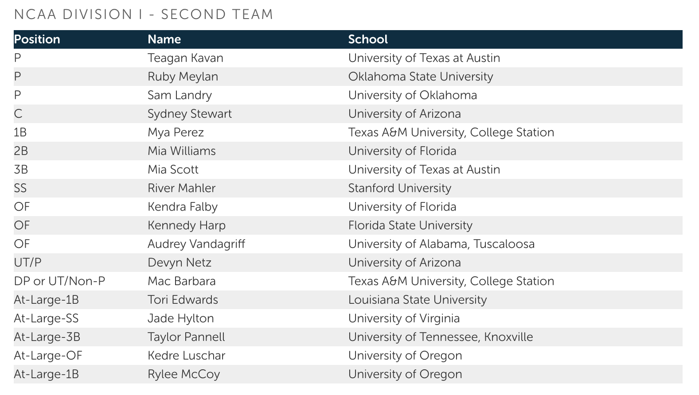The width and height of the screenshot is (699, 395).
Task: Click Ruby Meylan in the table
Action: (183, 77)
